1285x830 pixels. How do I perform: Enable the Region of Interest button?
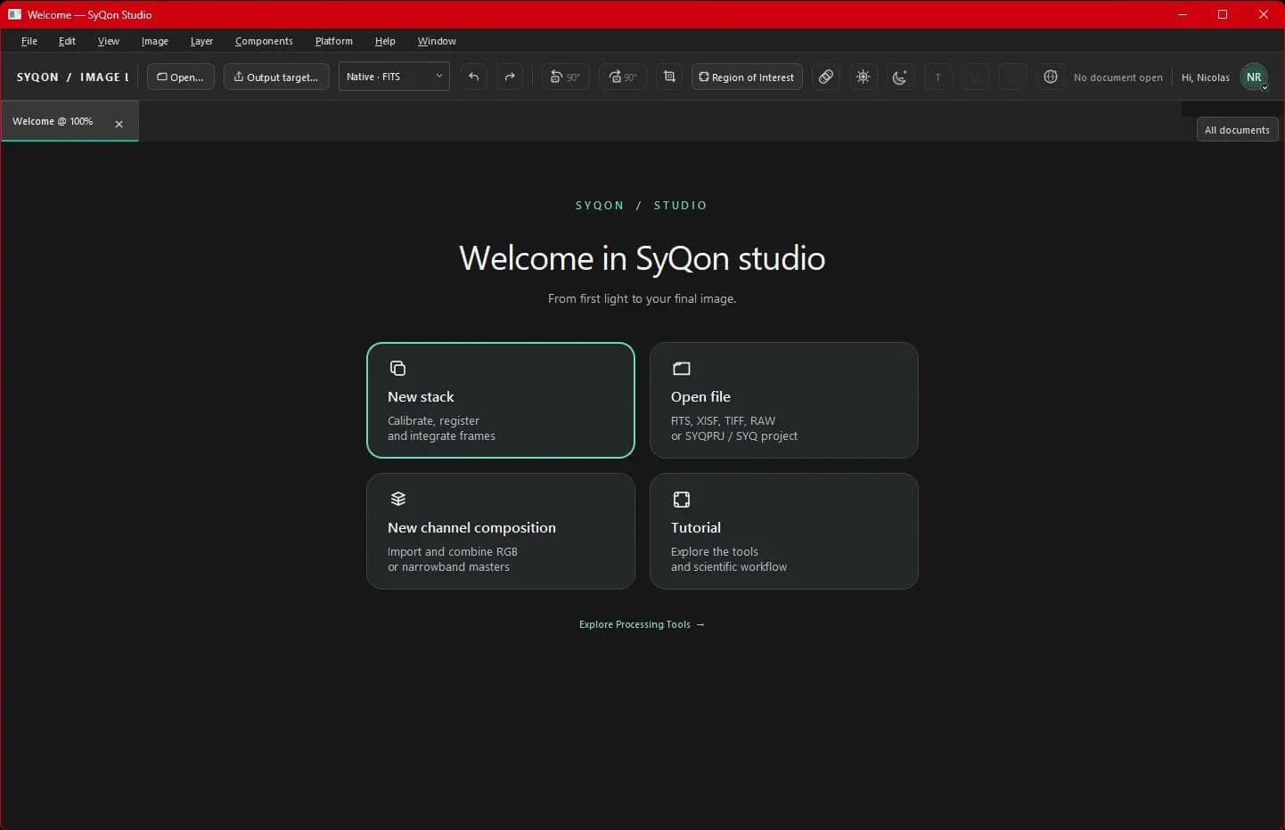(x=747, y=77)
